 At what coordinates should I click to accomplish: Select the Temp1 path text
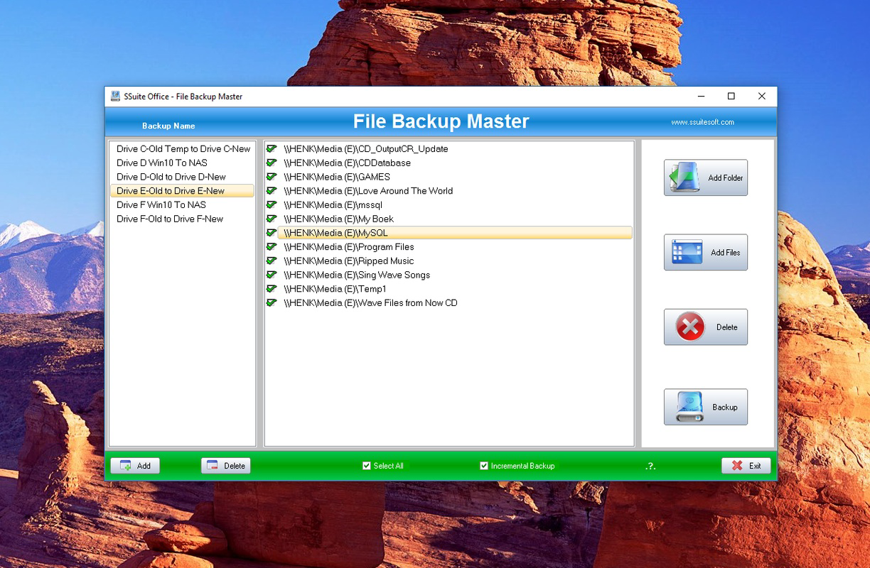[335, 288]
